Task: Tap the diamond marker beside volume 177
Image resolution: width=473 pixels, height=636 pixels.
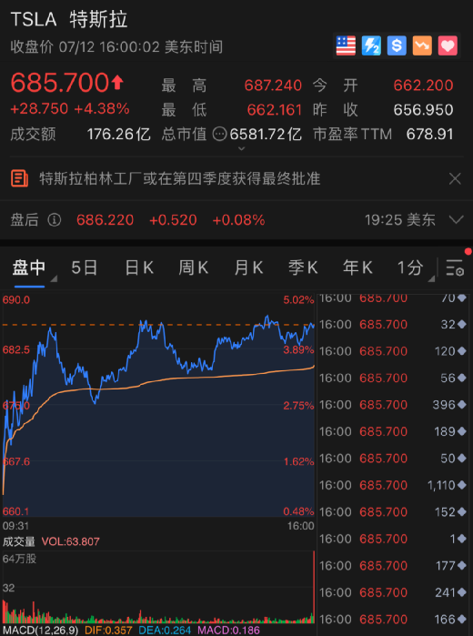Action: [x=462, y=565]
